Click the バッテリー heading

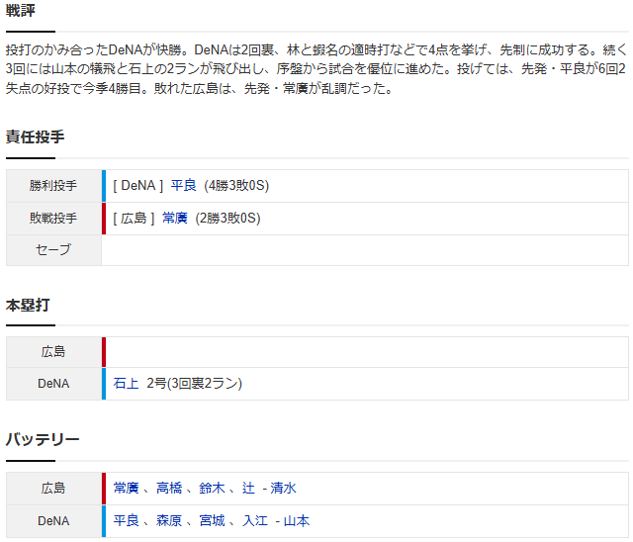coord(43,439)
